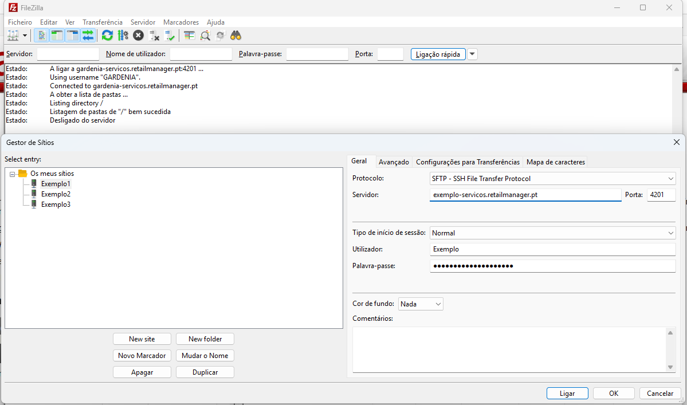Viewport: 687px width, 405px height.
Task: Click the Apagar button
Action: point(142,372)
